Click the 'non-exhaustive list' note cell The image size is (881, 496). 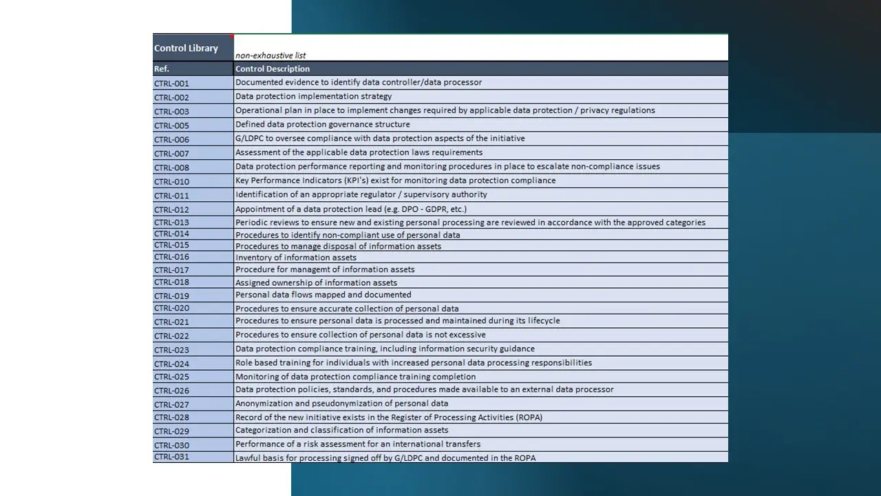(270, 55)
